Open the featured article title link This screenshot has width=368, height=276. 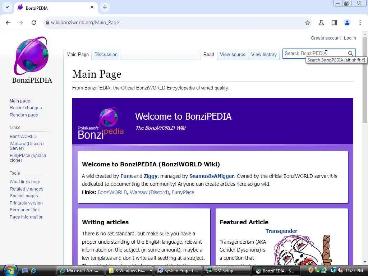point(281,231)
